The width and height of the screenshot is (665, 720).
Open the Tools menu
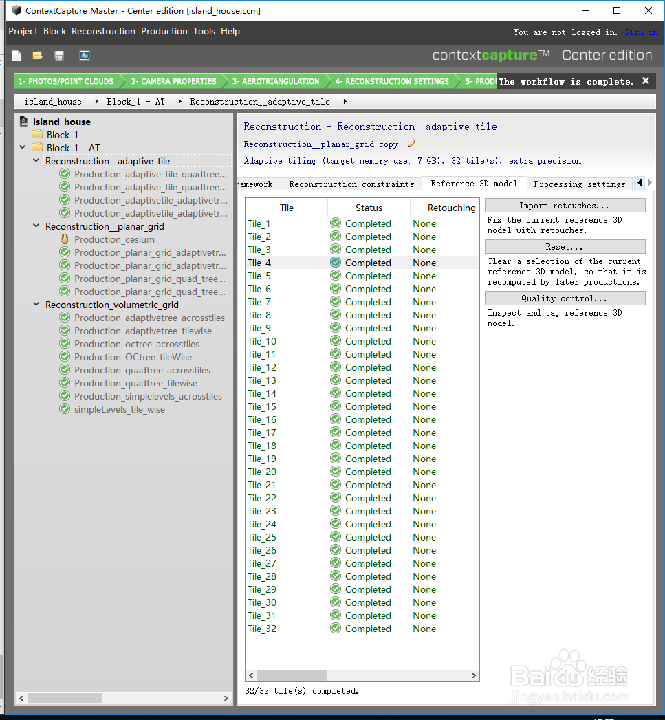[204, 31]
